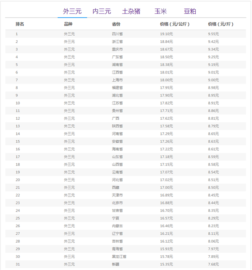Click the 9.55元 per-jin price
Screen dimensions: 252x270
click(213, 34)
